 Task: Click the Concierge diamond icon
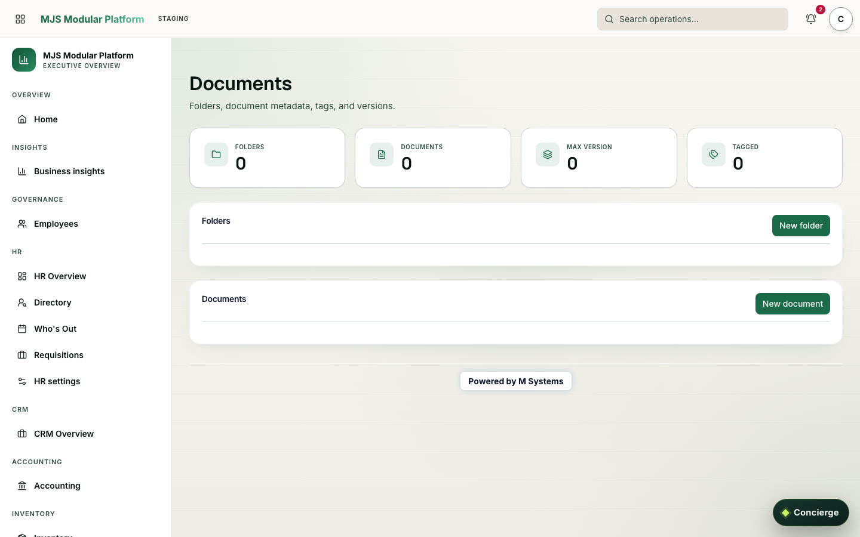pos(785,513)
